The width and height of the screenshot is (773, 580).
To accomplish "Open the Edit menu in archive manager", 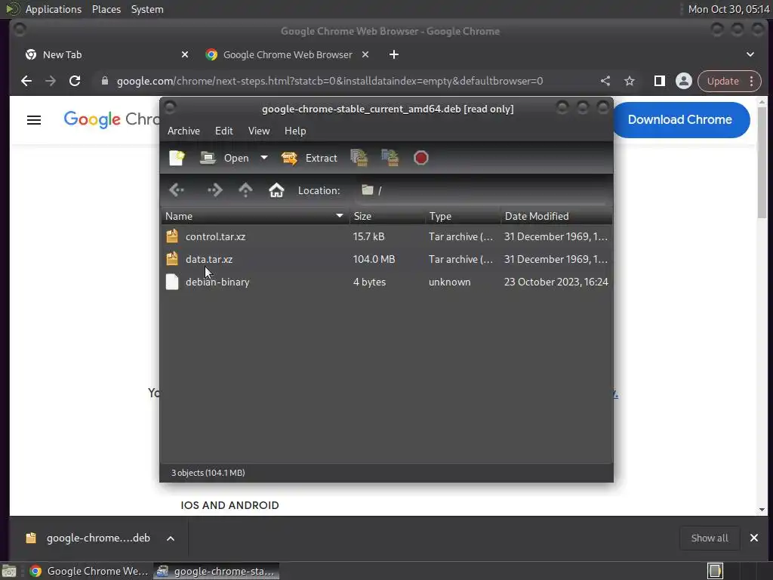I will coord(223,131).
